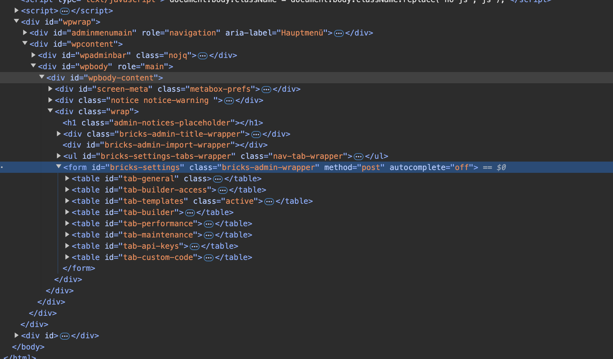Click ellipsis badge in tab-general row
The height and width of the screenshot is (359, 613).
tap(218, 179)
